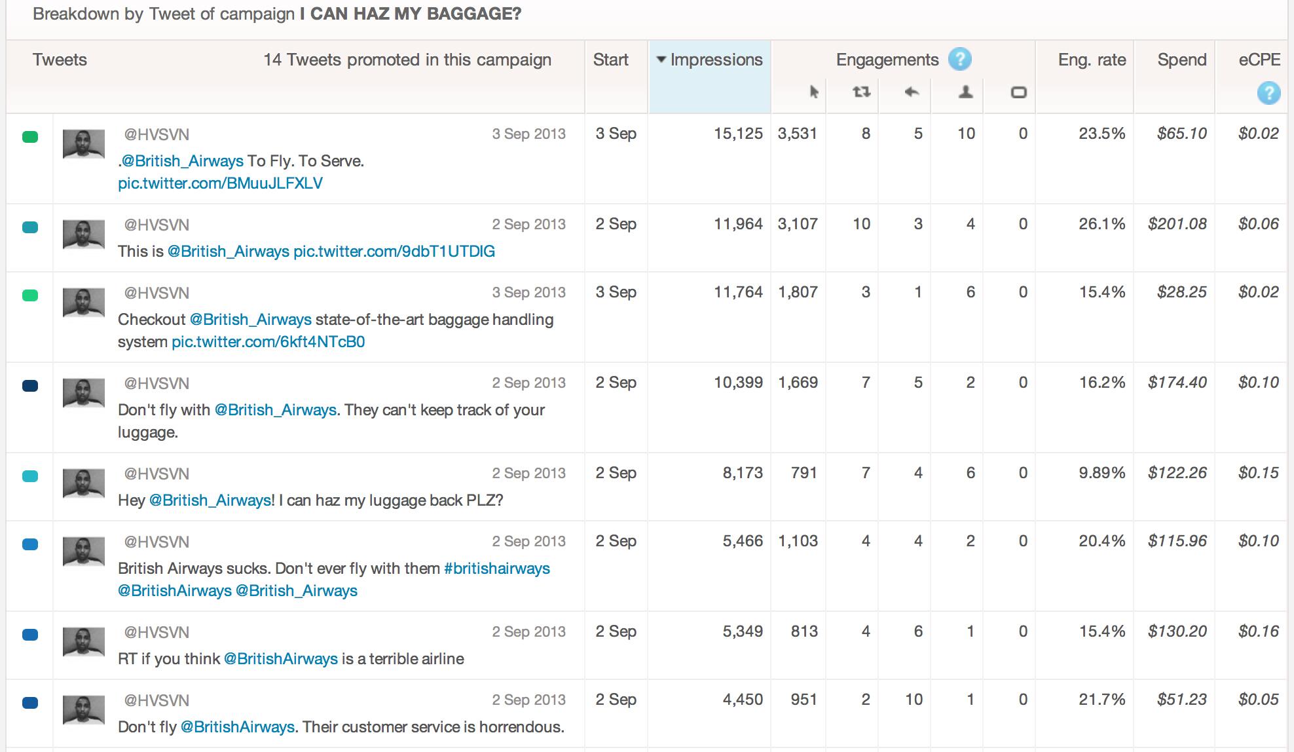Open pic.twitter.com/6kft4NTcB0 link

[268, 342]
